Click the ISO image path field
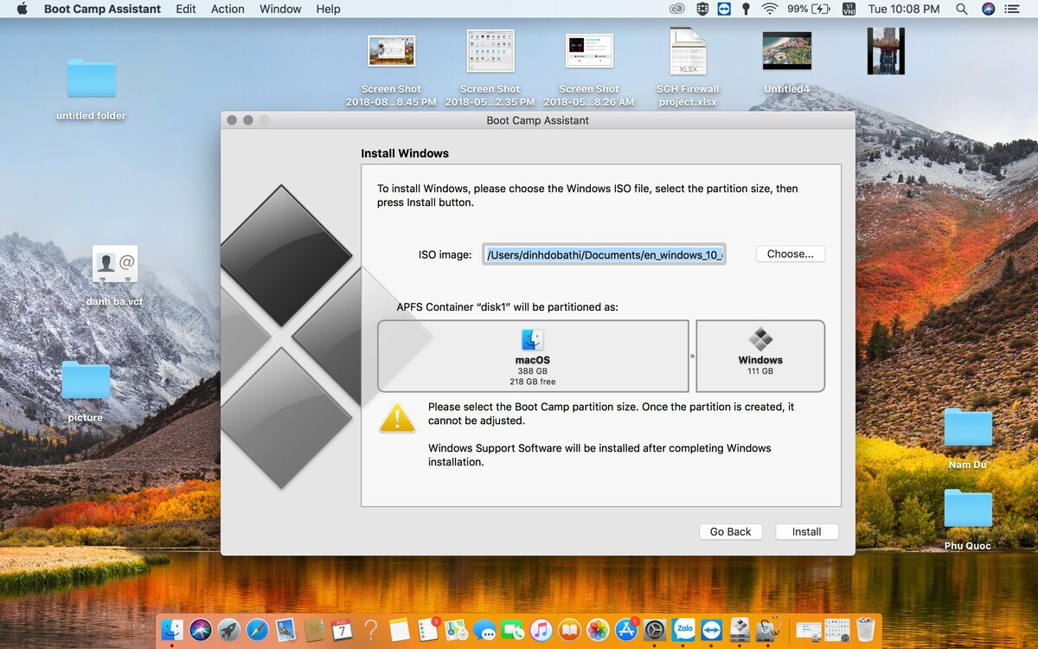This screenshot has height=649, width=1038. click(604, 254)
